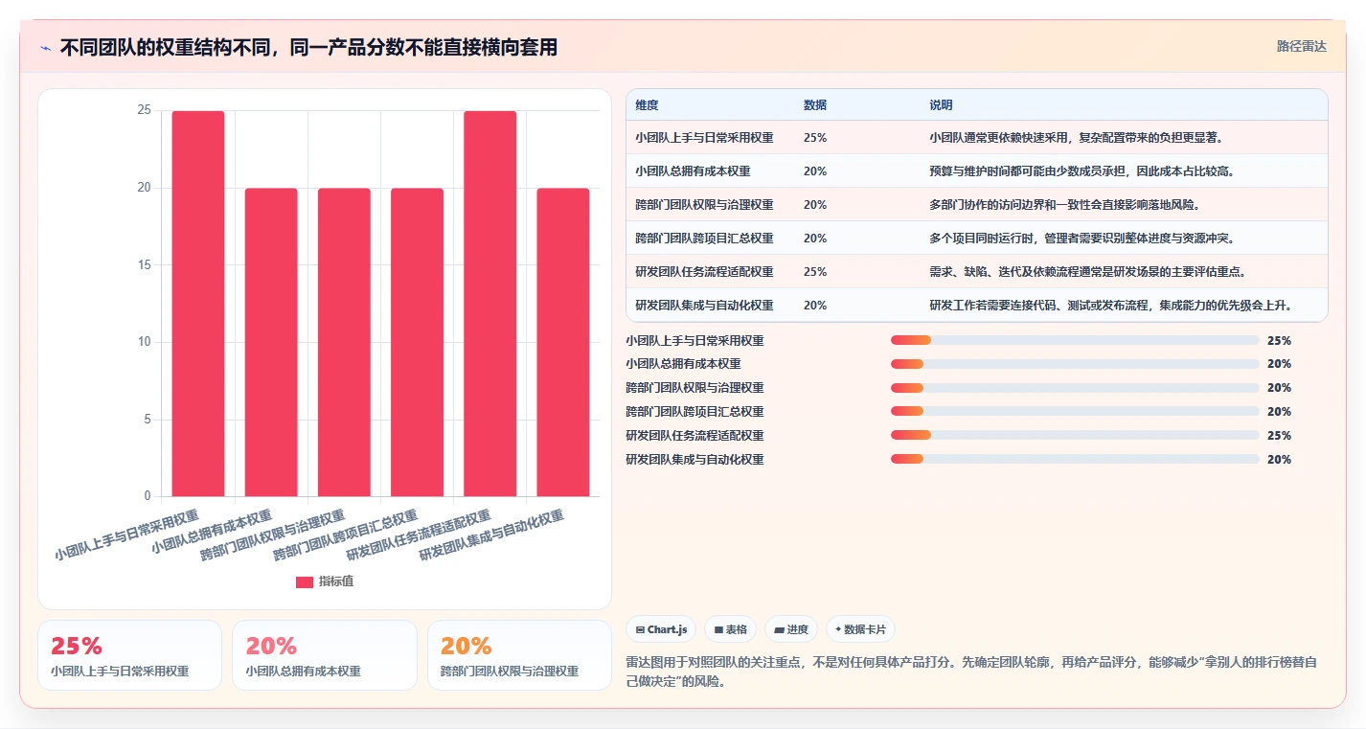This screenshot has height=729, width=1366.
Task: Click the 小团队总拥有成本权重 bar in chart
Action: pos(271,342)
